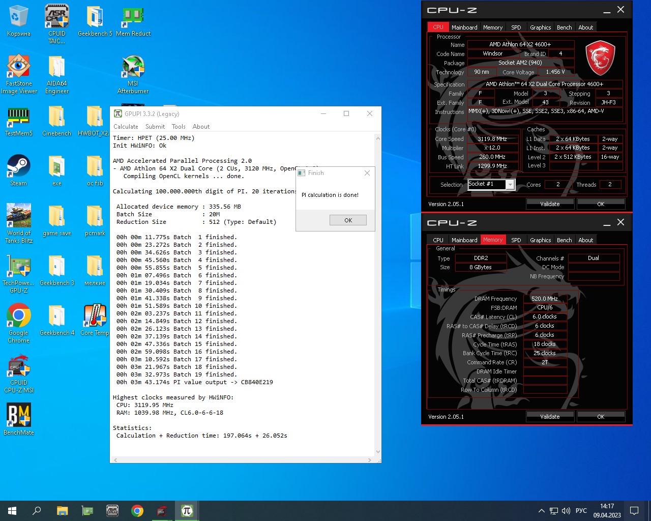Open GPUPI About menu
Screen dimensions: 651x521
tap(201, 127)
